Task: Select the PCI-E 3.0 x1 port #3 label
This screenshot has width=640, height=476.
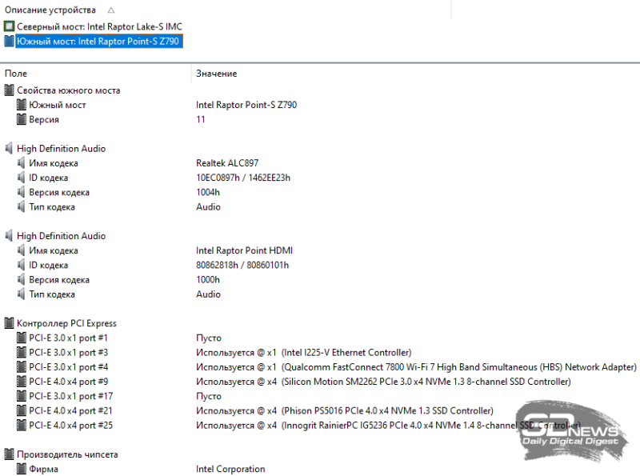Action: pos(68,352)
